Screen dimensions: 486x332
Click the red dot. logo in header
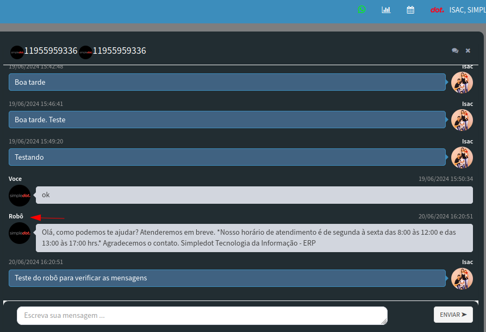(x=437, y=10)
